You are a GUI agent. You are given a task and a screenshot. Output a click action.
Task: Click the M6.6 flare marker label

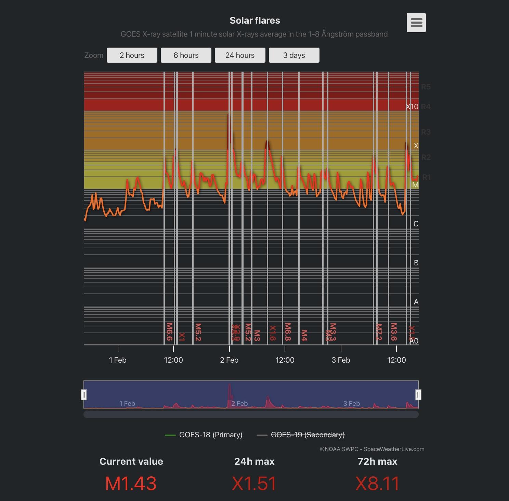pos(169,332)
